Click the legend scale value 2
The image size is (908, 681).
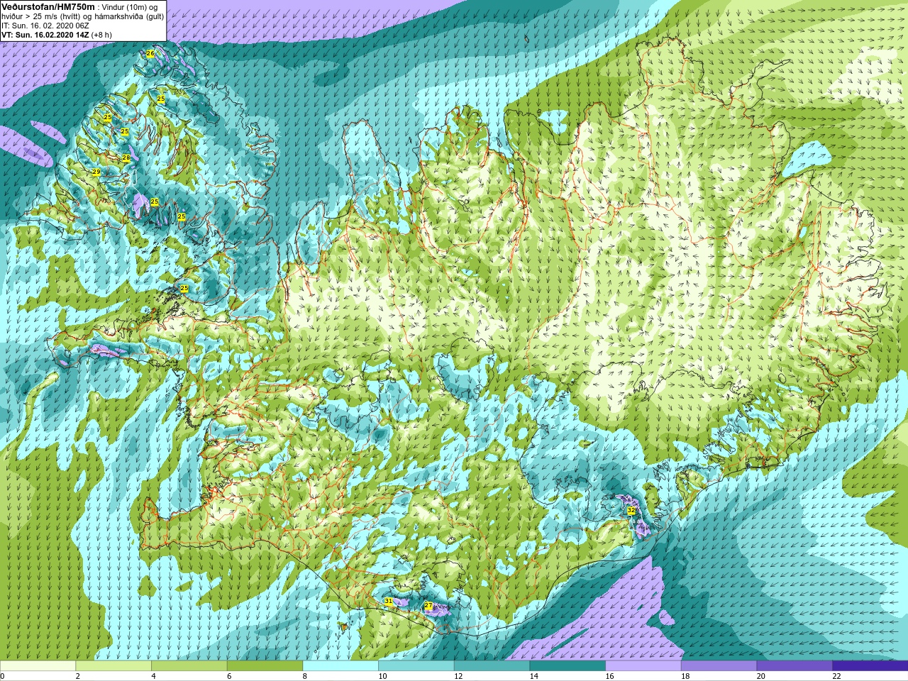tap(78, 676)
